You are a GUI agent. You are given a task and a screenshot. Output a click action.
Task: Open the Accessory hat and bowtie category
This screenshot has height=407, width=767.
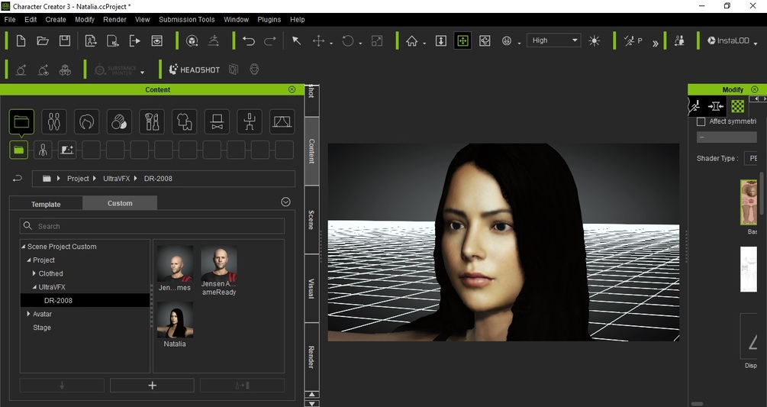click(x=218, y=121)
